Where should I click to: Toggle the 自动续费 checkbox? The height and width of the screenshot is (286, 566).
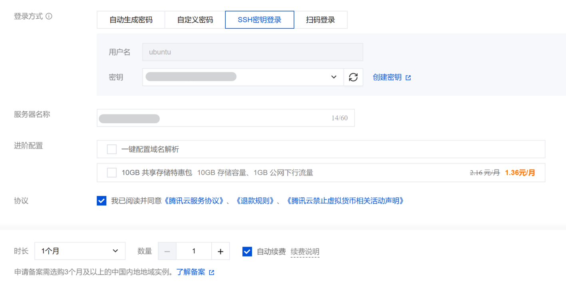[x=247, y=251]
